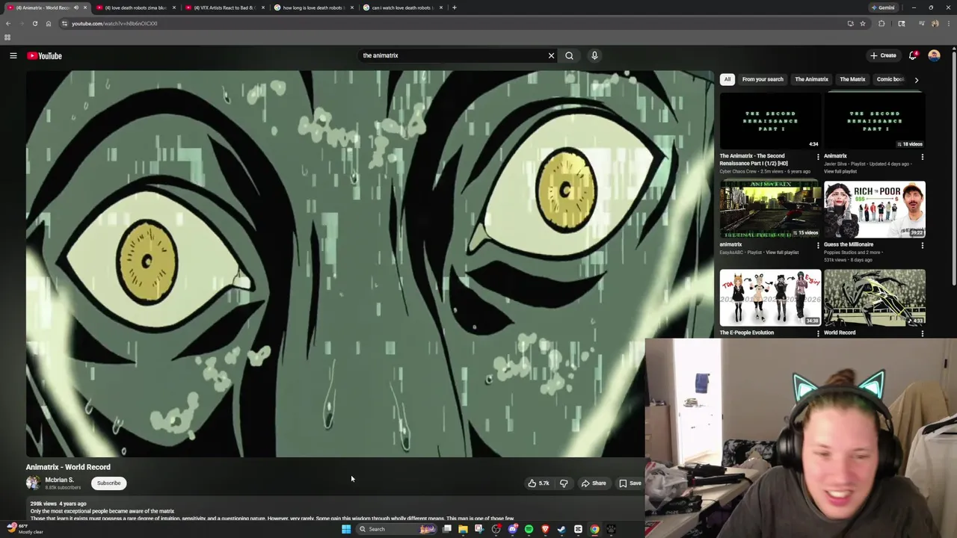957x538 pixels.
Task: Open Chrome three-dot menu
Action: 948,23
